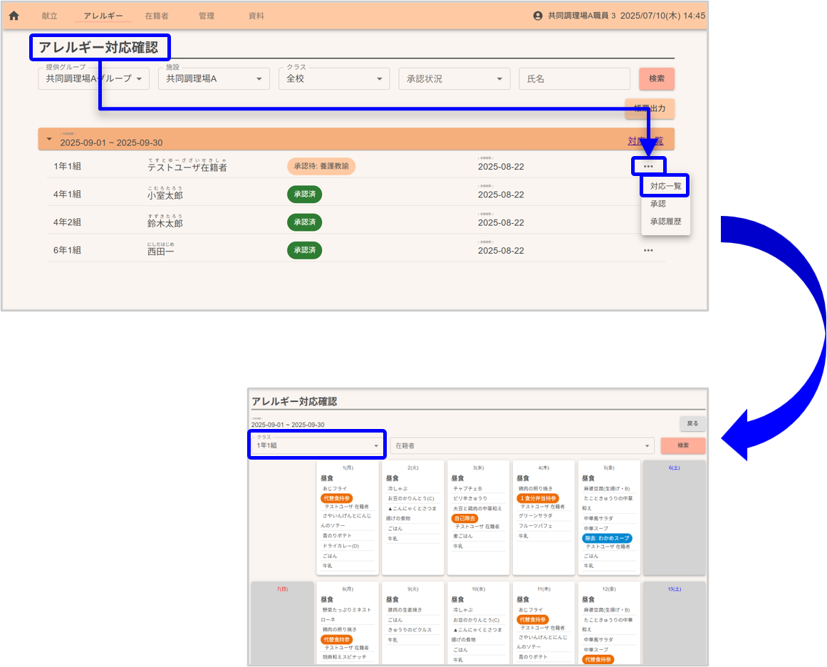
Task: Open the 在籍者 dropdown in calendar view
Action: pyautogui.click(x=521, y=445)
